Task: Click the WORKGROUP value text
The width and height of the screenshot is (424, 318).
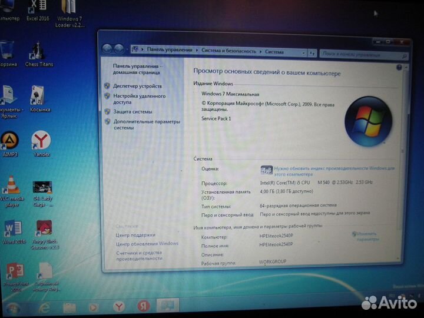Action: (x=273, y=261)
